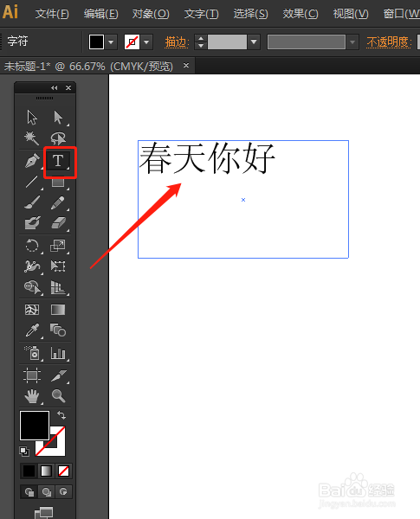This screenshot has height=519, width=420.
Task: Select the Pen tool
Action: (x=32, y=162)
